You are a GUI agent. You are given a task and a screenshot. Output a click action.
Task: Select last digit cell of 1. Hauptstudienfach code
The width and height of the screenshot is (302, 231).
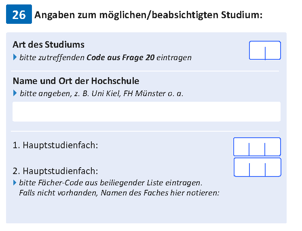point(273,147)
